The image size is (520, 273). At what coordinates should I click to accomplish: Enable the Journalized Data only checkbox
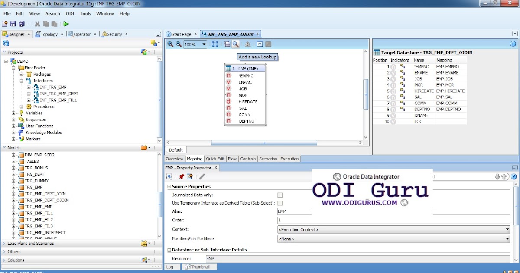click(279, 195)
